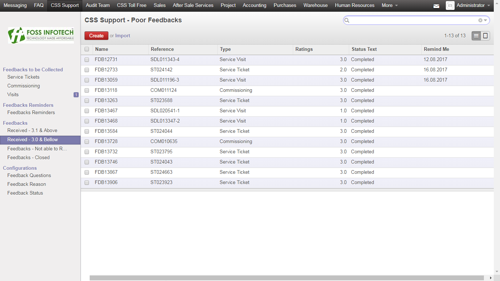The height and width of the screenshot is (281, 500).
Task: Tick checkbox for FDB13118 row
Action: (x=87, y=90)
